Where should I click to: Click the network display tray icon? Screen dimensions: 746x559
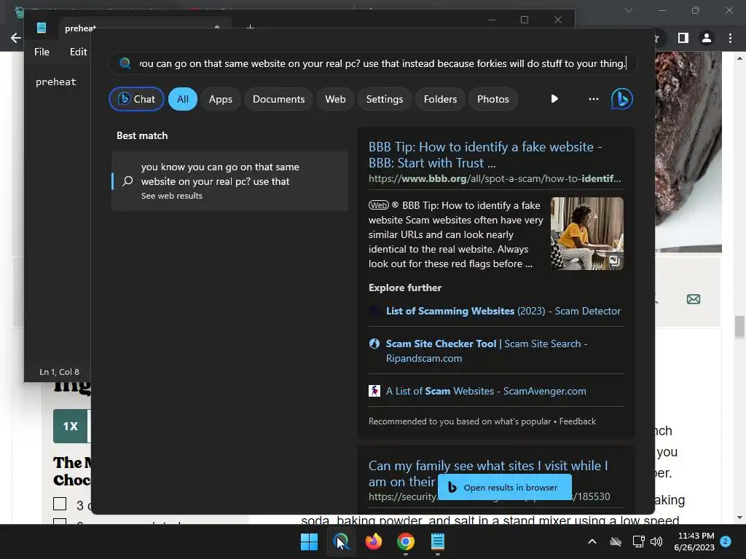point(638,542)
